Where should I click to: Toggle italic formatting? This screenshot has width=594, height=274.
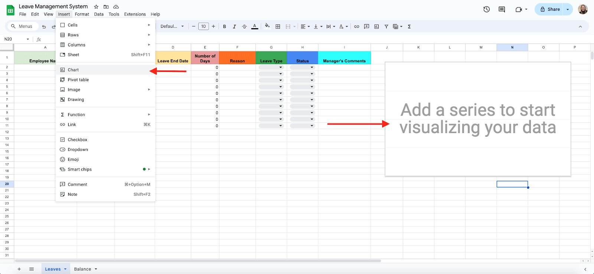tap(234, 26)
